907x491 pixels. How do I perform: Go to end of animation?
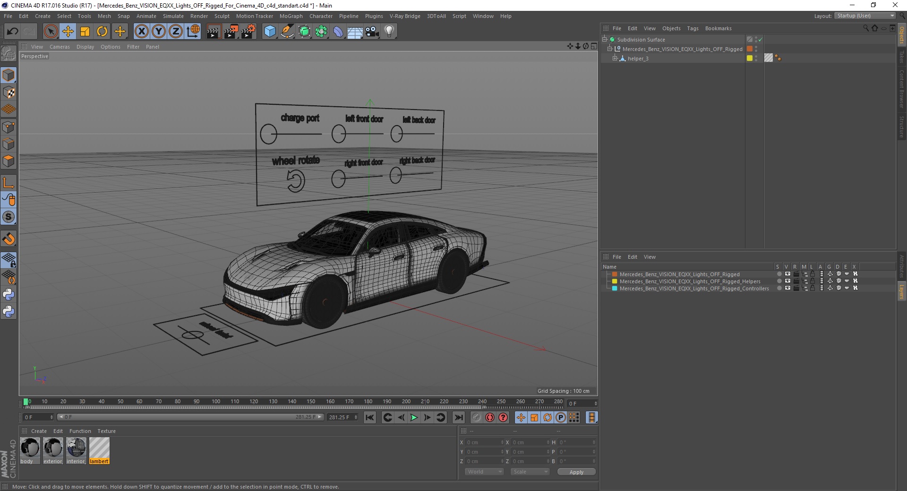pyautogui.click(x=458, y=417)
